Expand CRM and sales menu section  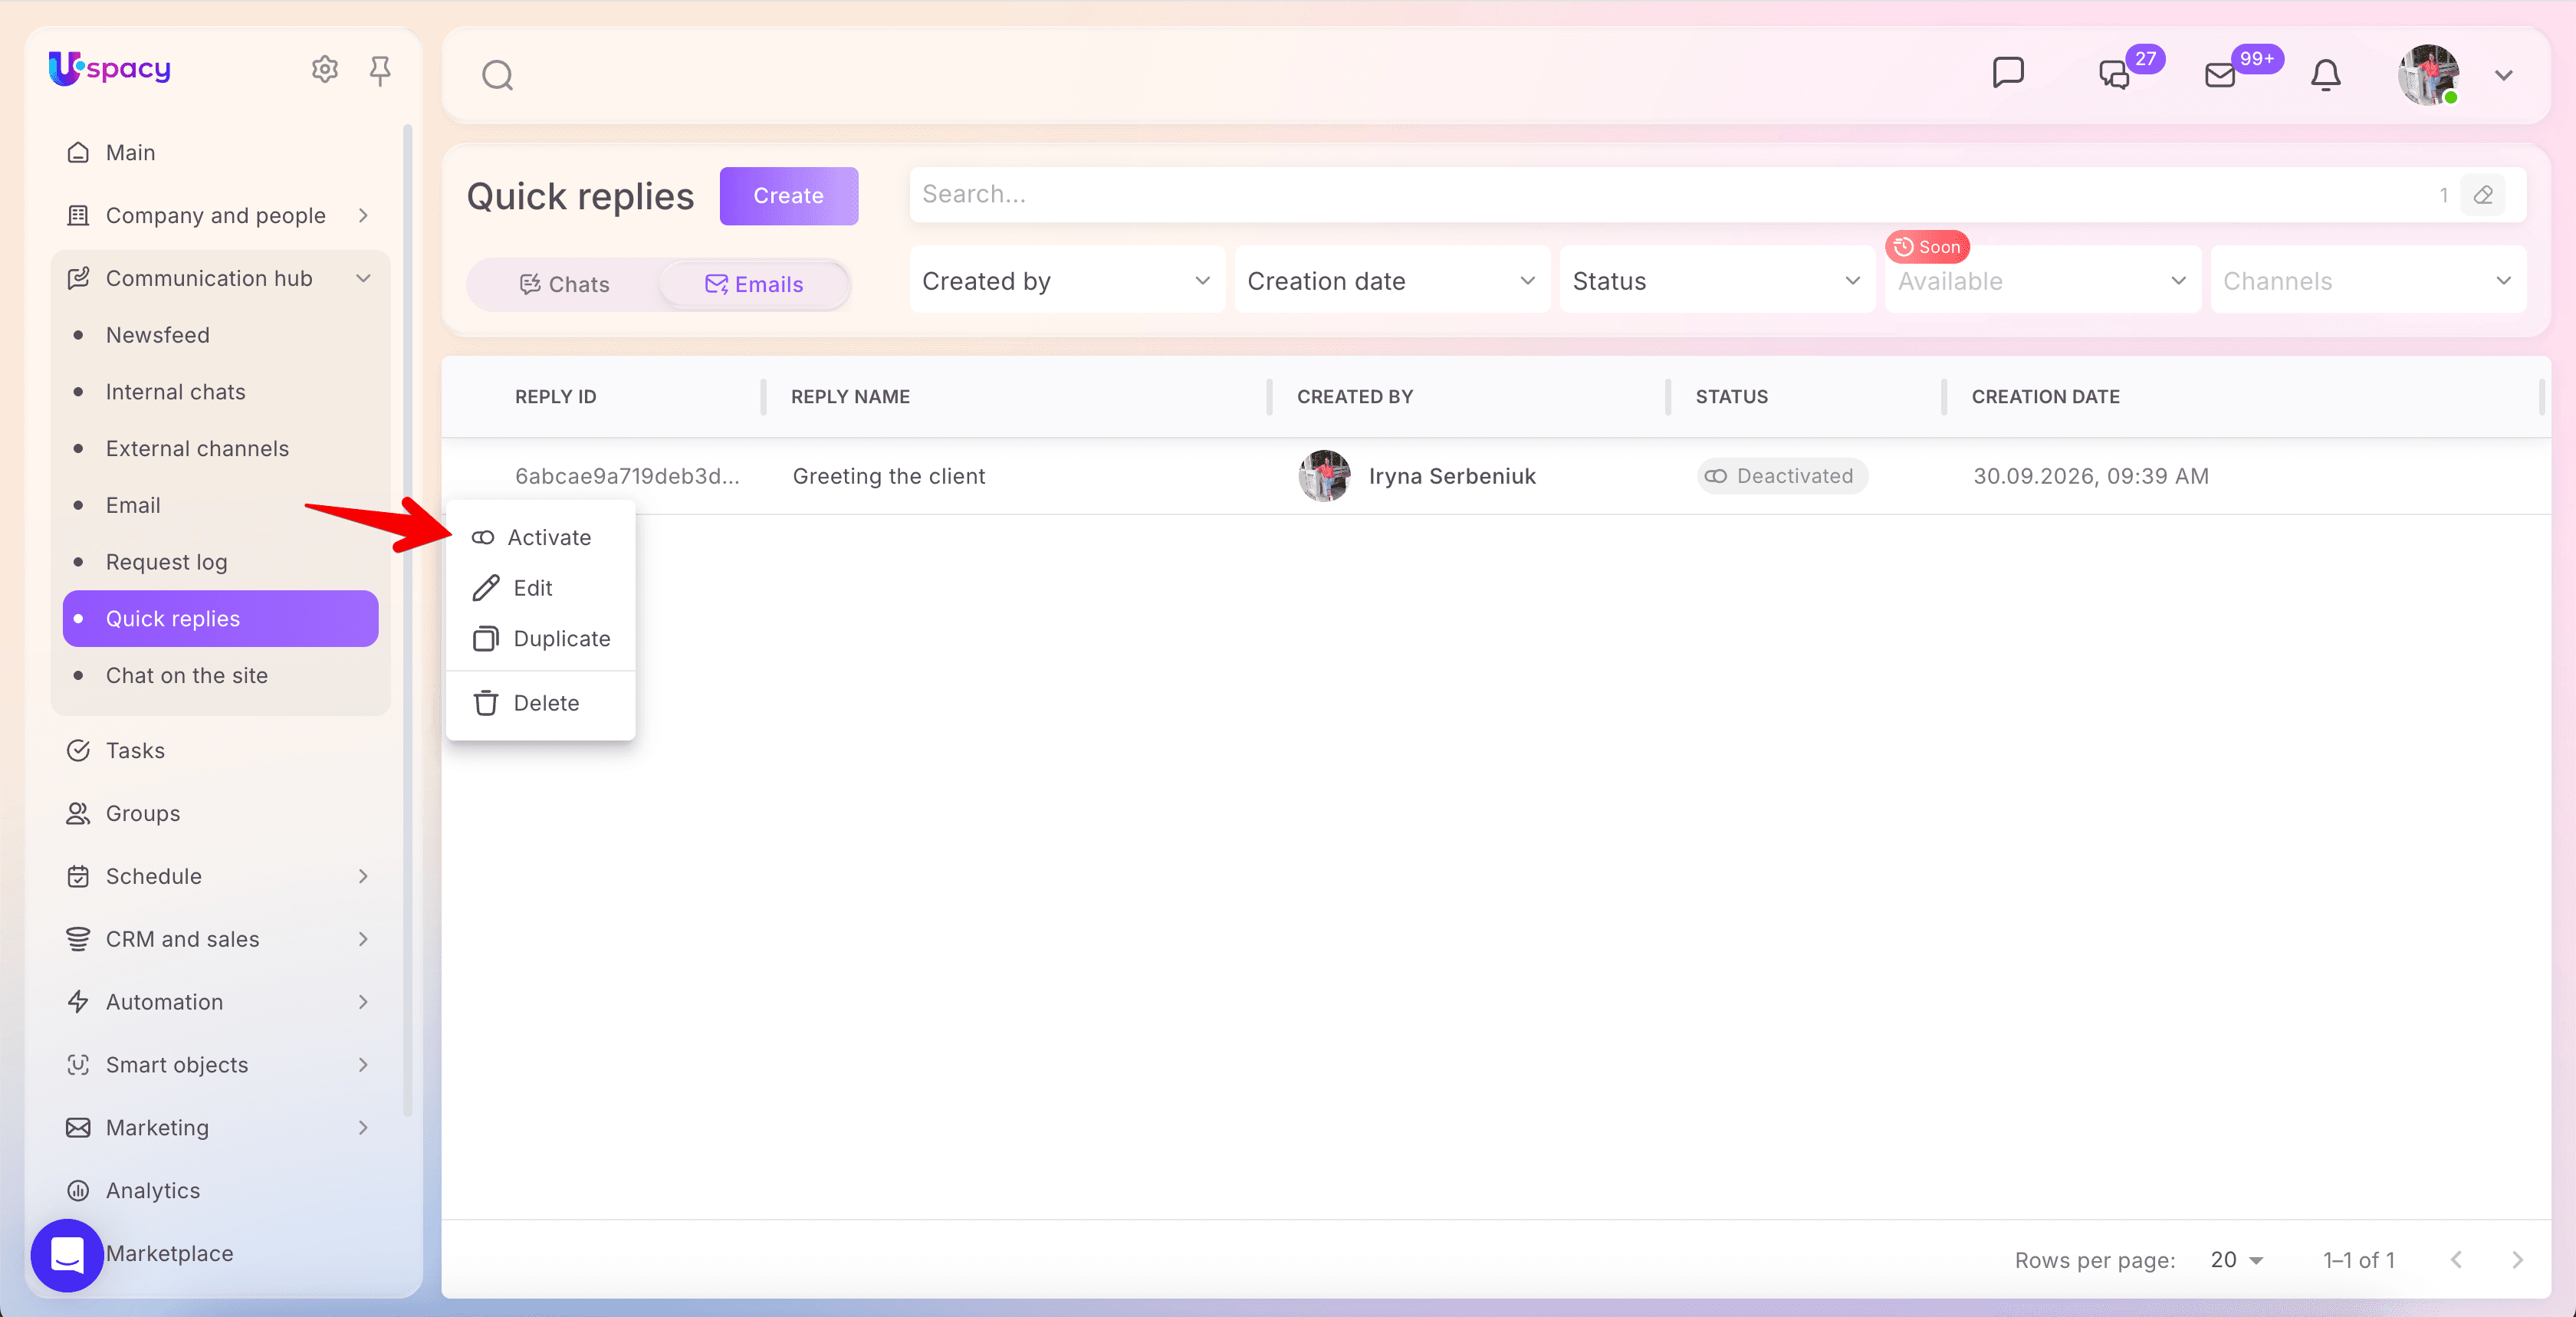220,939
